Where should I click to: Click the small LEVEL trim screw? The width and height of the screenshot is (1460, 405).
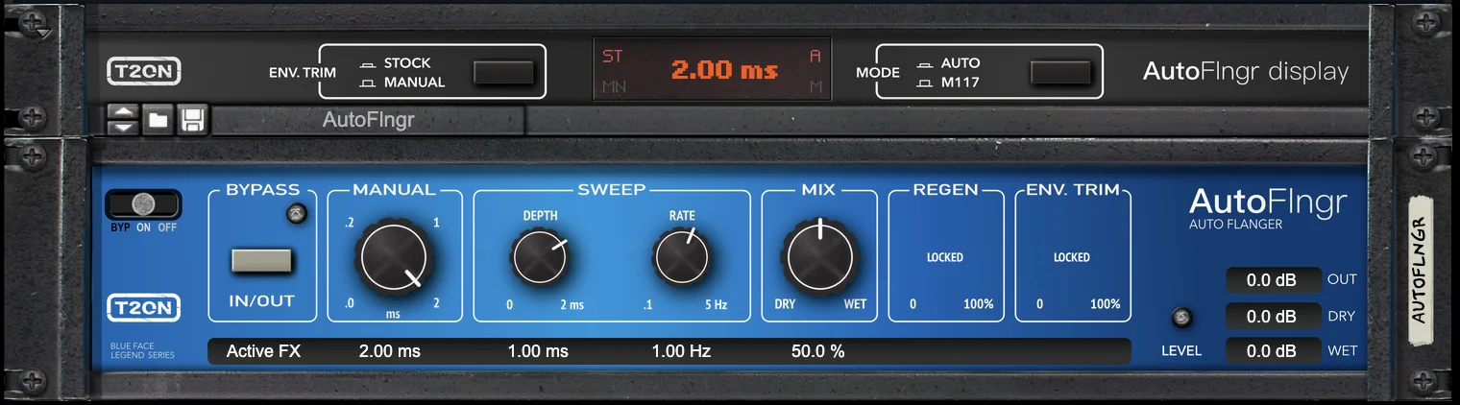point(1181,318)
